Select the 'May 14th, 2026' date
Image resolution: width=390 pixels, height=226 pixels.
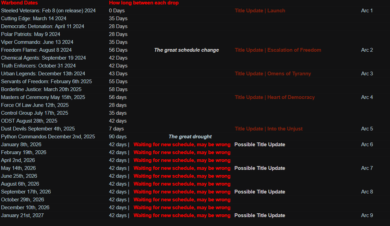point(19,168)
